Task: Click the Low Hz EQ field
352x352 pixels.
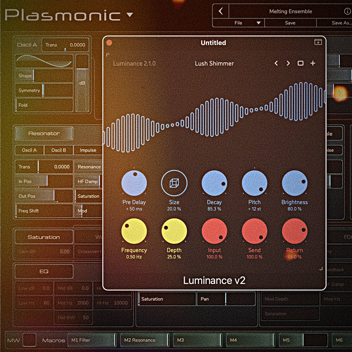Action: tap(34, 303)
